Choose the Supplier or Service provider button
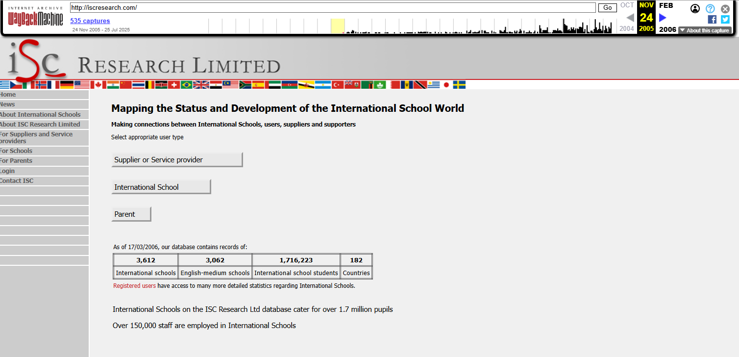The image size is (739, 357). [177, 160]
